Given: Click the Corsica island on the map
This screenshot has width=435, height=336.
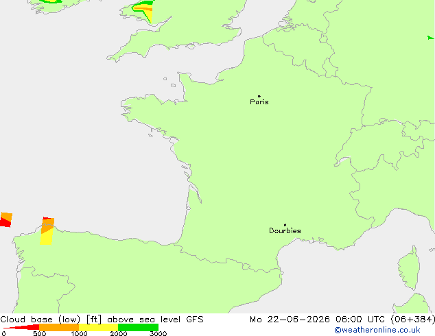Looking at the screenshot, I should [x=410, y=267].
